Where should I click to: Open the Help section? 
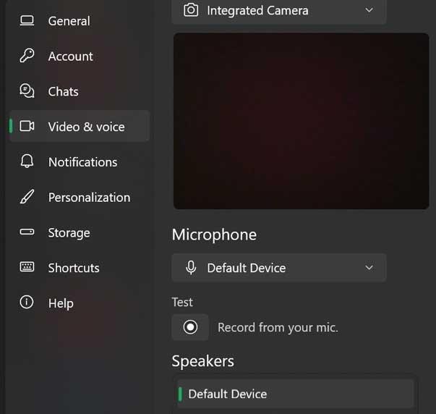[x=61, y=303]
